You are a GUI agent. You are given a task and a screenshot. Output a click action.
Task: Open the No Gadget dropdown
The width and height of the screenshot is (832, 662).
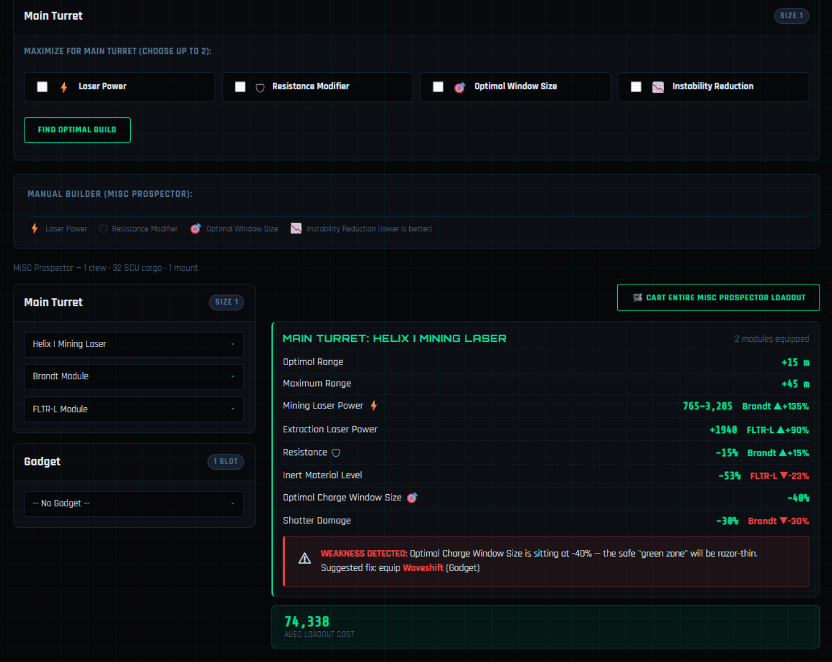(x=134, y=504)
